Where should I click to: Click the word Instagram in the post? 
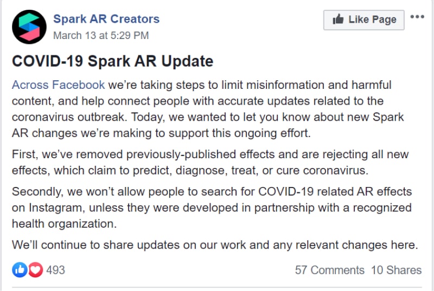point(57,208)
